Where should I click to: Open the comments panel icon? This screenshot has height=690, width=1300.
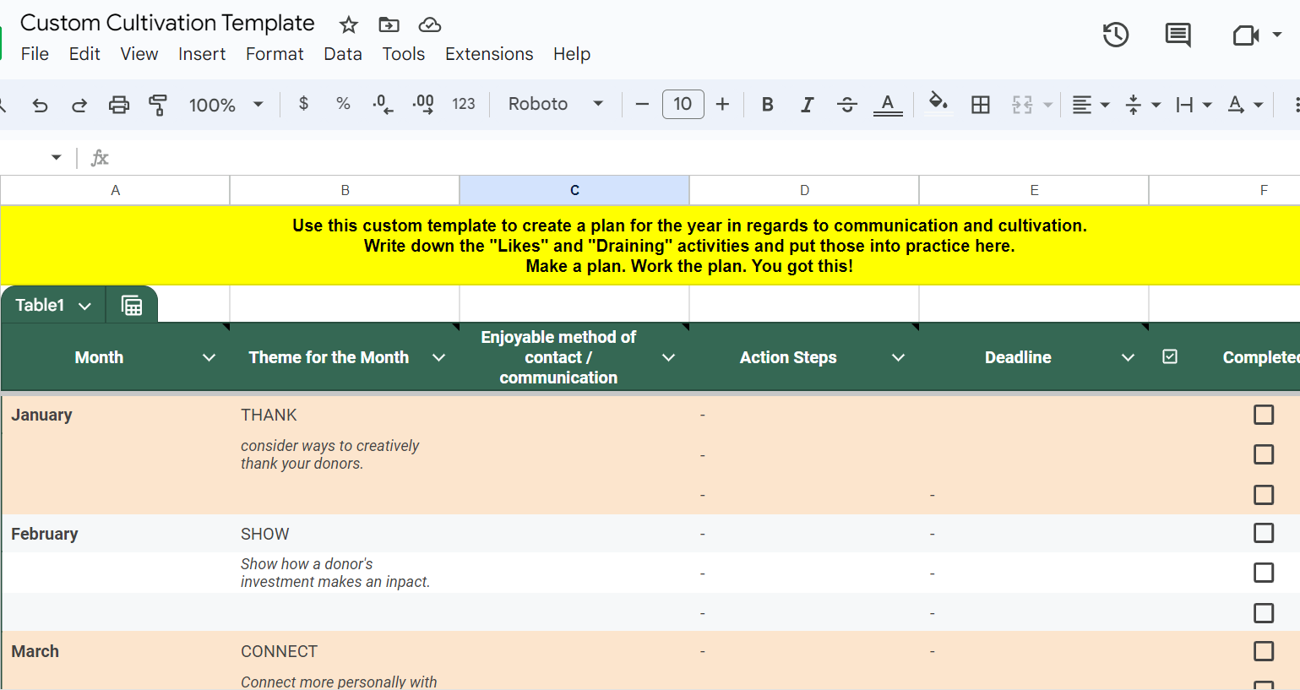[x=1178, y=35]
